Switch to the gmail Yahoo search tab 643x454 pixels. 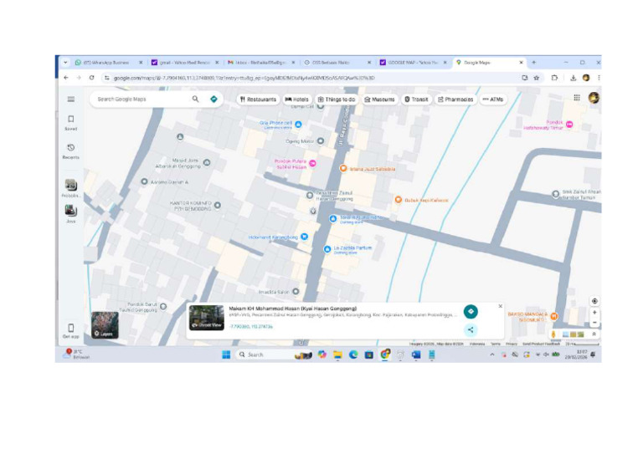point(184,63)
